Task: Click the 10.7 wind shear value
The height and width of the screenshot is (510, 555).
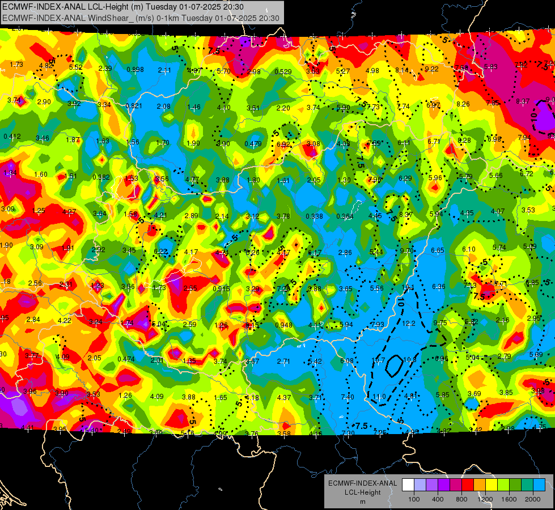Action: (x=378, y=360)
